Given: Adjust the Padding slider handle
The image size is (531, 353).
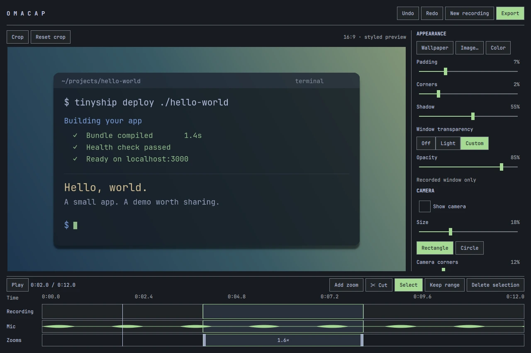Looking at the screenshot, I should (446, 71).
